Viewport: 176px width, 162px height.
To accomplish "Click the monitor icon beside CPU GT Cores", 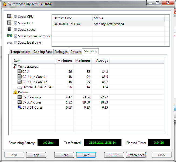I will point(20,107).
